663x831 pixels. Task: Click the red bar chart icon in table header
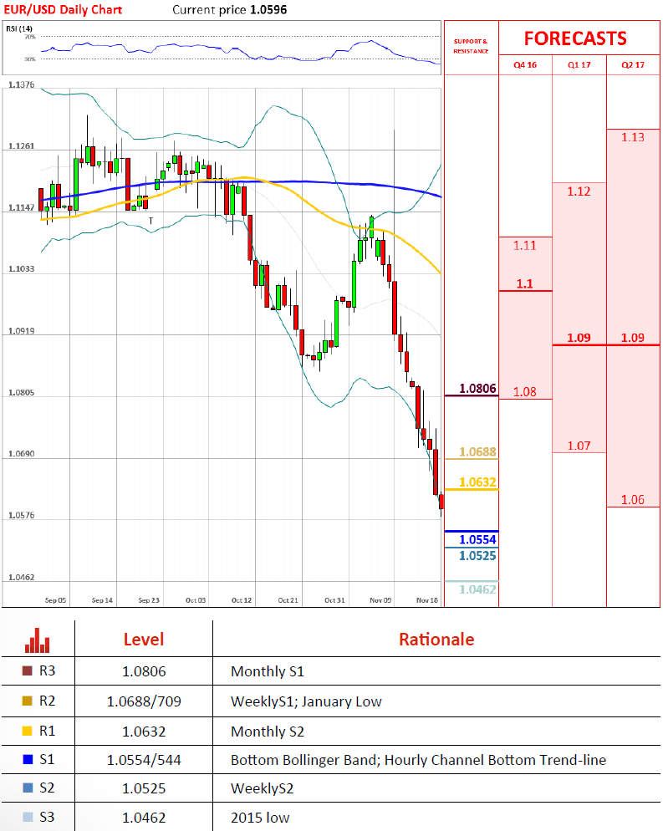pyautogui.click(x=37, y=640)
